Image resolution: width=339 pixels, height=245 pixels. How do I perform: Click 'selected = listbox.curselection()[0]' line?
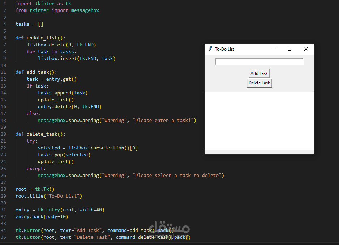click(x=88, y=148)
